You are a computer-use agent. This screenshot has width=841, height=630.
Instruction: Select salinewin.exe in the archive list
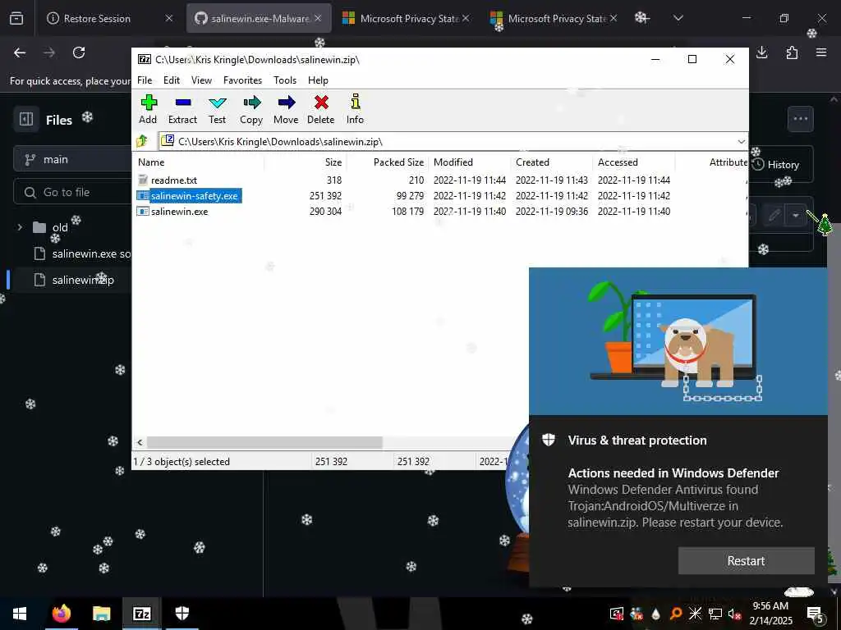click(x=172, y=211)
